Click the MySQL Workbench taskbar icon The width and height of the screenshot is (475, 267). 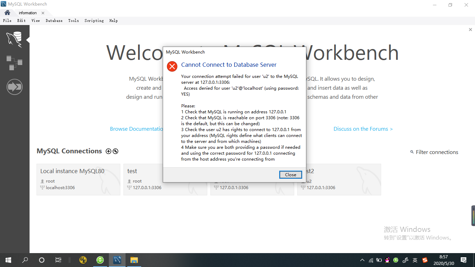click(117, 260)
